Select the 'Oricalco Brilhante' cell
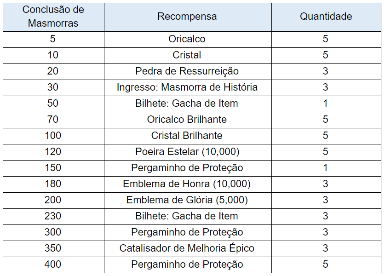 point(187,120)
